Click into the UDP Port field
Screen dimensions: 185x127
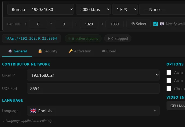(x=93, y=88)
